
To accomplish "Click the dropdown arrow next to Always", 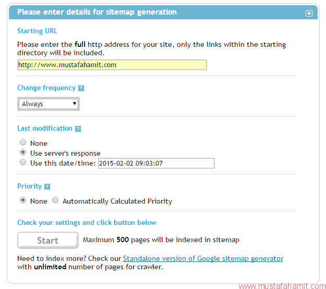I will coord(75,104).
